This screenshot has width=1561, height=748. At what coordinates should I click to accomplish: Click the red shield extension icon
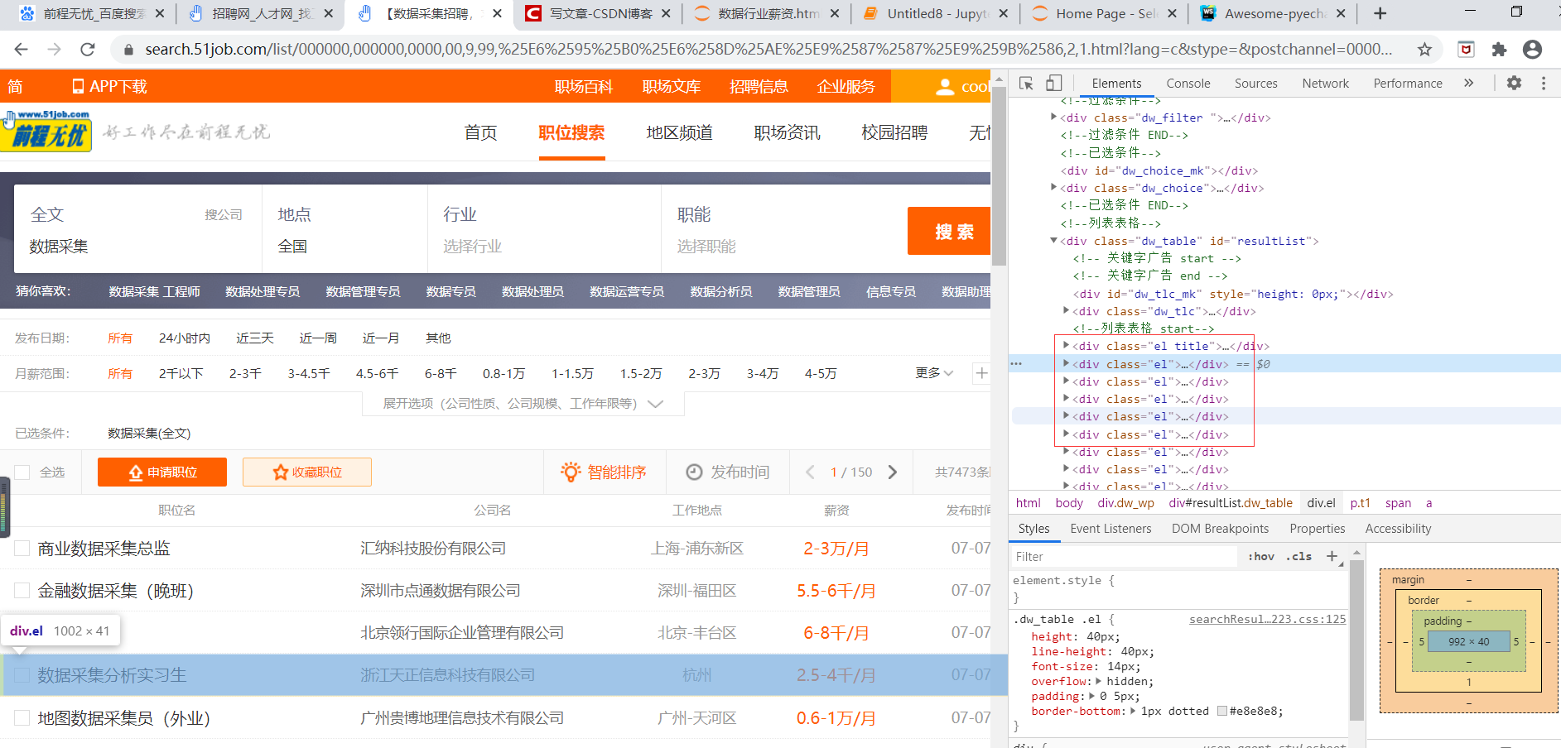1466,50
